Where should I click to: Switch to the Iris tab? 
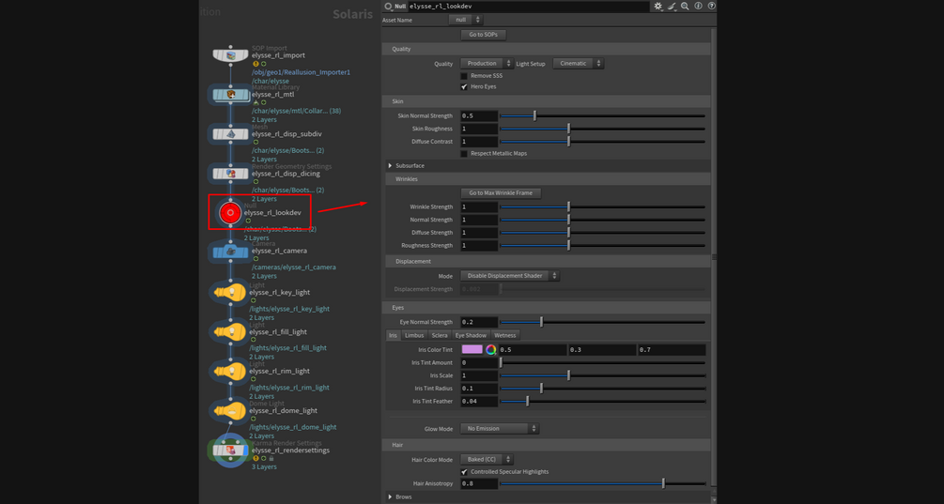394,335
